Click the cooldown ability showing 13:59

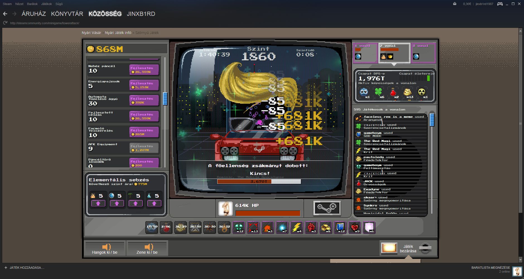click(x=152, y=227)
